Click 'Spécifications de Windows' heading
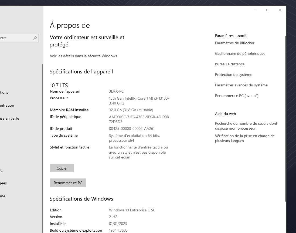The width and height of the screenshot is (296, 233). 81,199
